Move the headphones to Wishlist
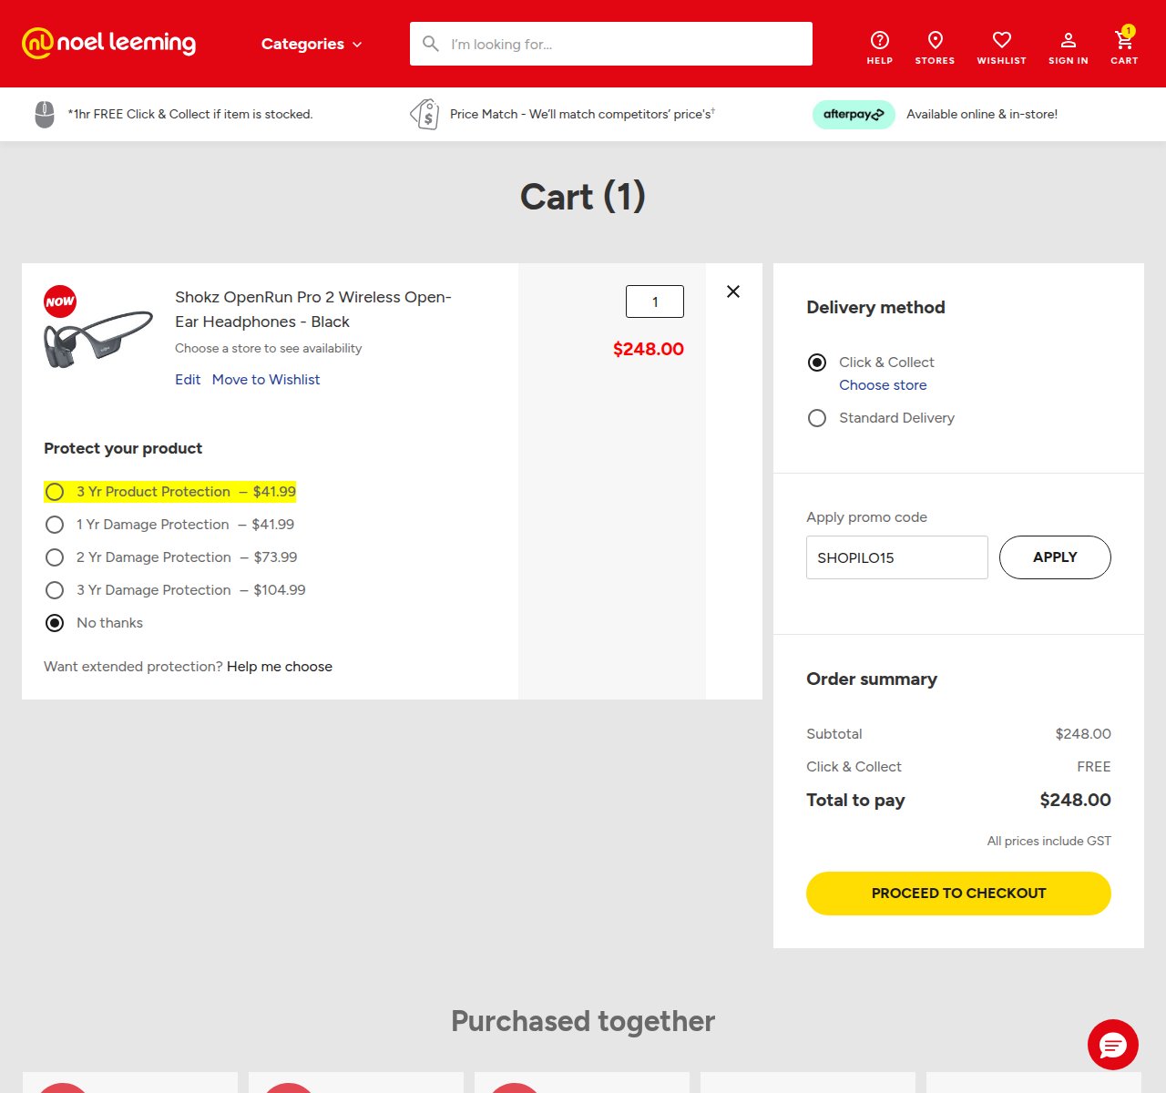The height and width of the screenshot is (1093, 1166). [x=266, y=379]
